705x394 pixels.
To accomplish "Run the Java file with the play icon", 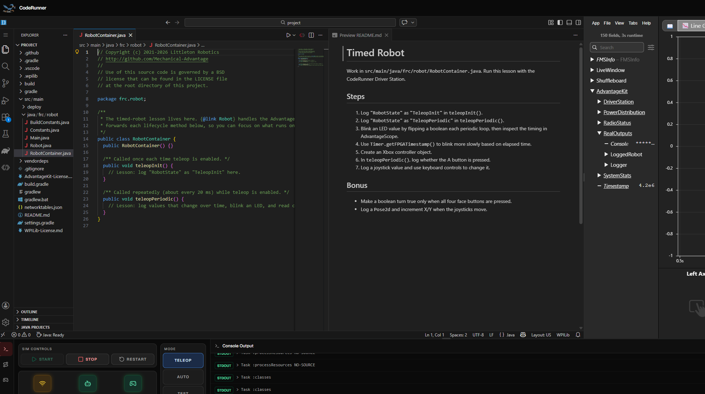I will pos(288,35).
